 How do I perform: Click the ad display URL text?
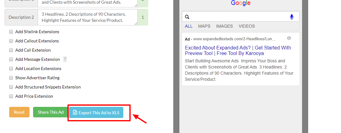235,39
